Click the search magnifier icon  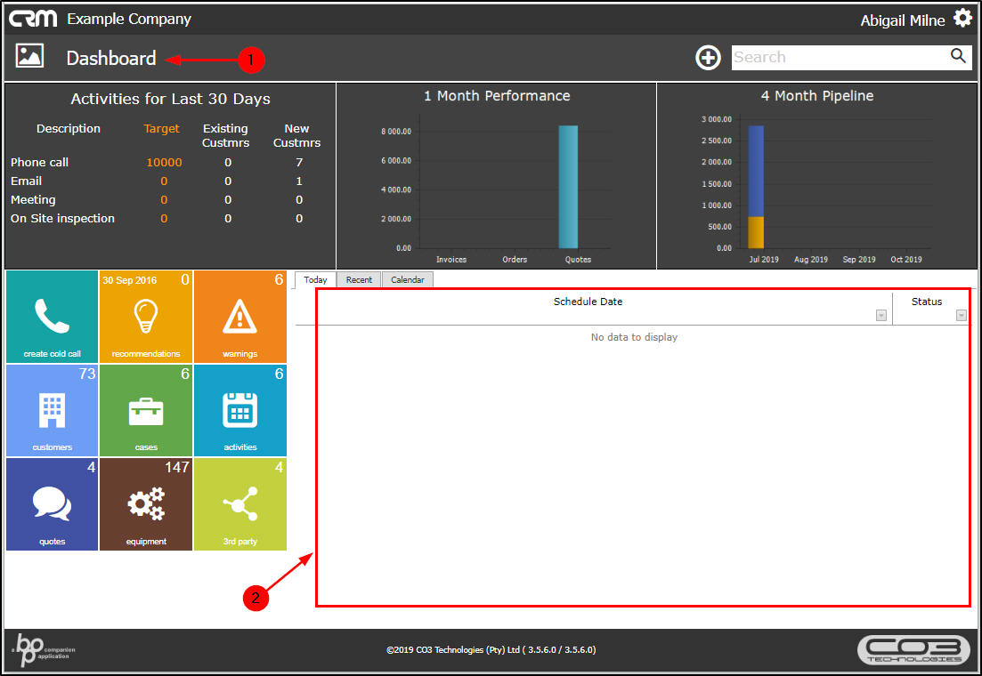coord(958,56)
